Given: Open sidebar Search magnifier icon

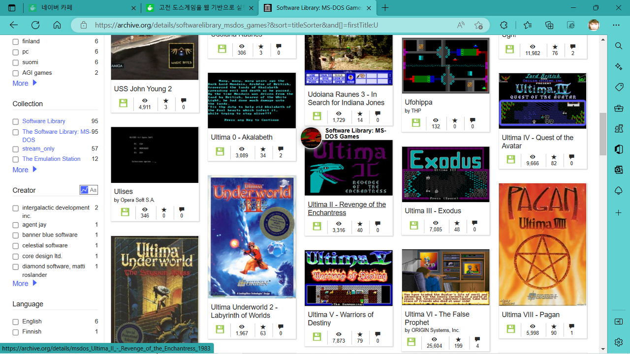Looking at the screenshot, I should tap(619, 46).
